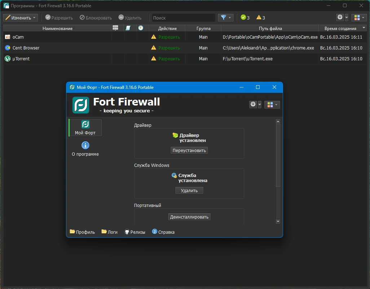
Task: Sort by Наименование column header
Action: point(57,28)
